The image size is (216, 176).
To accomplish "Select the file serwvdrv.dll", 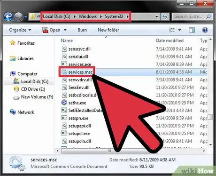I will (80, 80).
